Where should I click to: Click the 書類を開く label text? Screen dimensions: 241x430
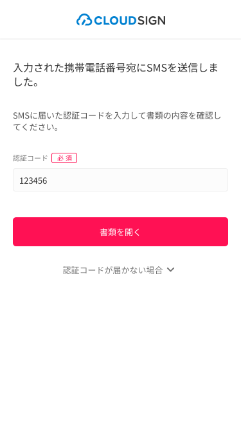pyautogui.click(x=120, y=232)
